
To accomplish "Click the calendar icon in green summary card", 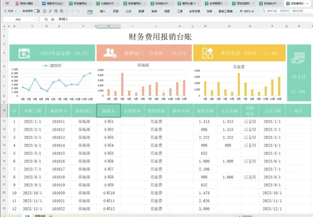I will click(24, 53).
